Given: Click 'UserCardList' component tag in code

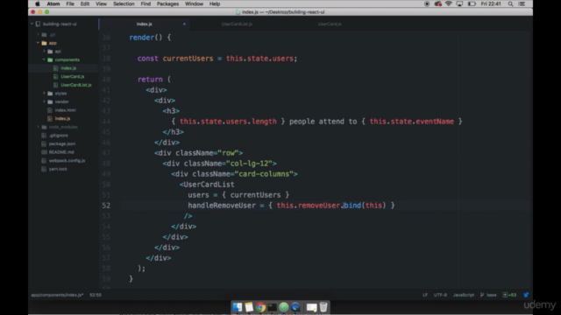Looking at the screenshot, I should click(x=209, y=185).
